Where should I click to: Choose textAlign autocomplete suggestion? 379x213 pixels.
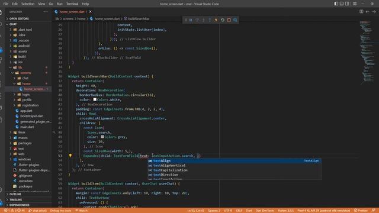[235, 161]
